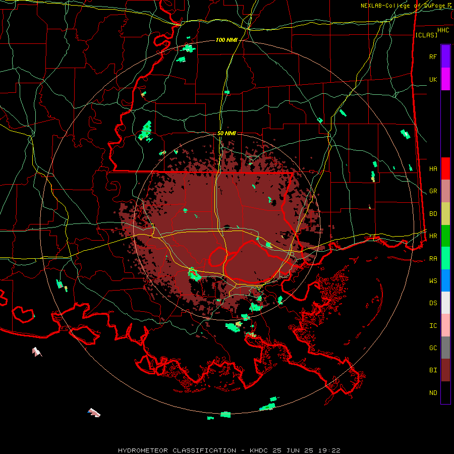Click the WS legend label
454x454 pixels.
[x=433, y=280]
